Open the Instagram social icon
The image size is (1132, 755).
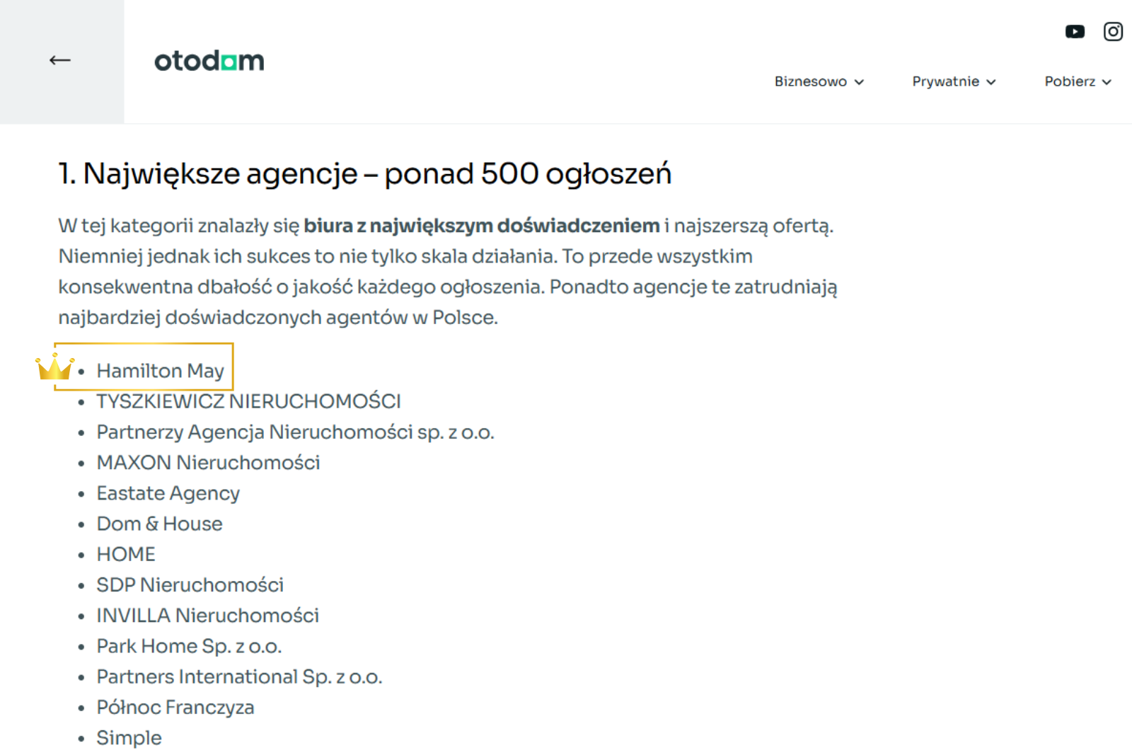(1113, 32)
